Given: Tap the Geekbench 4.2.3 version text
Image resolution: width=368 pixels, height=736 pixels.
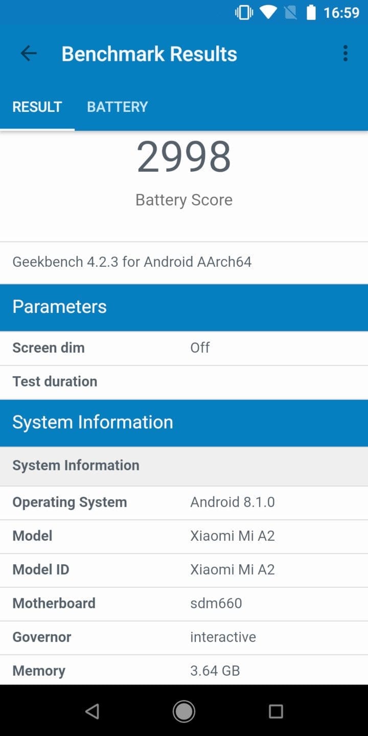Looking at the screenshot, I should [x=132, y=262].
